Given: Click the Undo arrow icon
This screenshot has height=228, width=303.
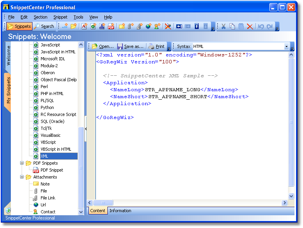Looking at the screenshot, I should [261, 26].
